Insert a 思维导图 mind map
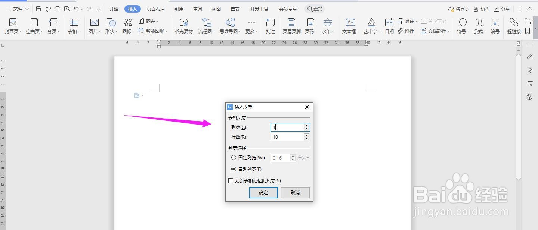Image resolution: width=538 pixels, height=230 pixels. coord(230,26)
